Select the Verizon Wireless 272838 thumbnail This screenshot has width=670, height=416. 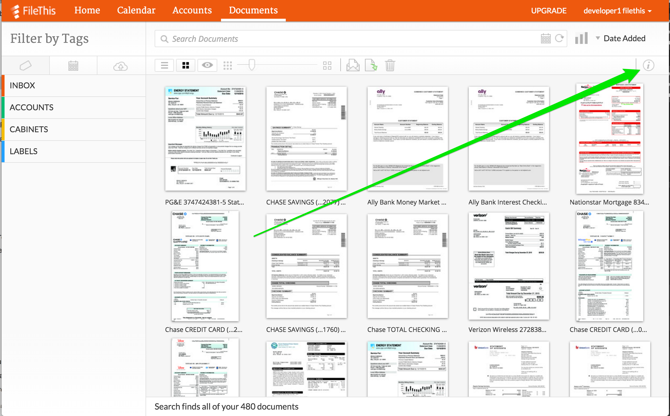click(x=509, y=266)
